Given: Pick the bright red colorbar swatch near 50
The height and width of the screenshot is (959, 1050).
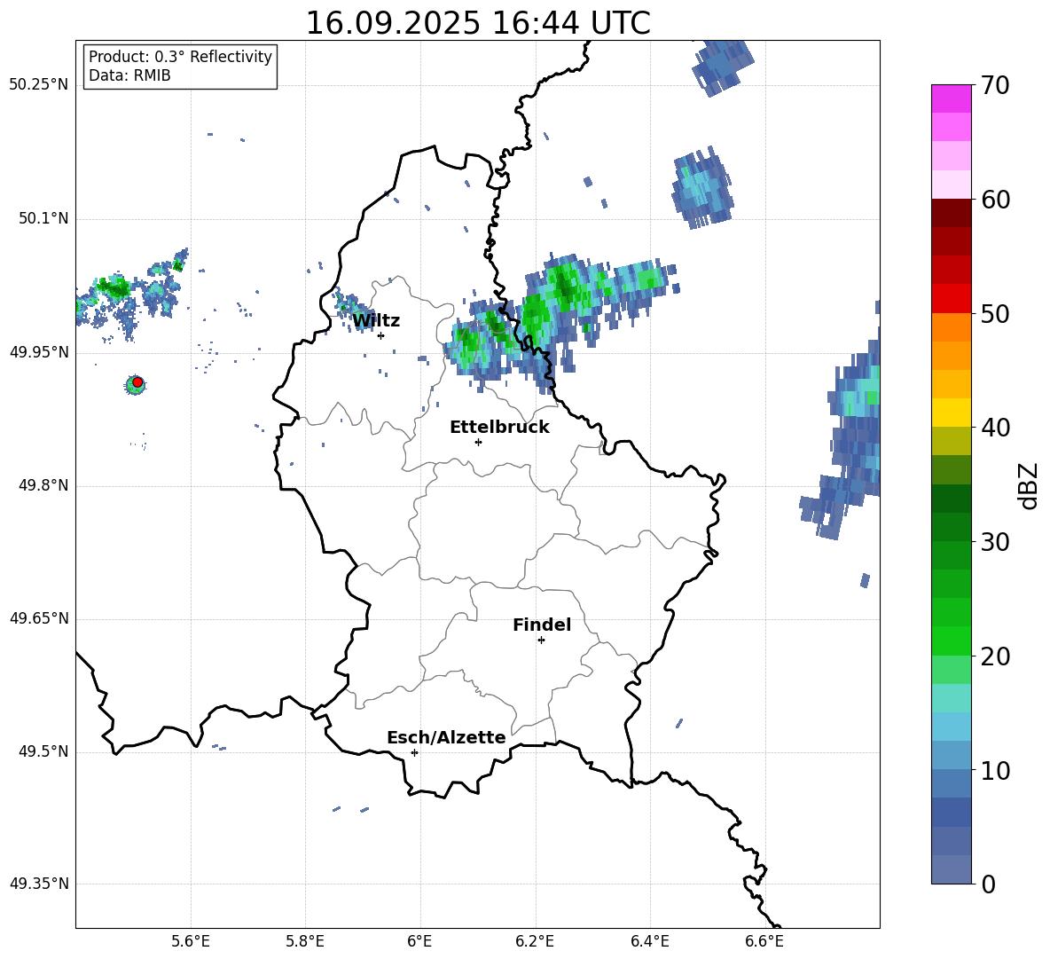Looking at the screenshot, I should coord(951,299).
